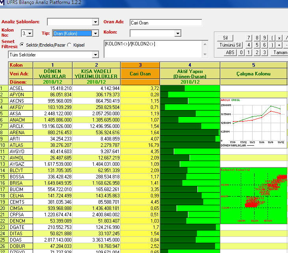Click keypad button 5
The image size is (288, 253).
(x=257, y=45)
